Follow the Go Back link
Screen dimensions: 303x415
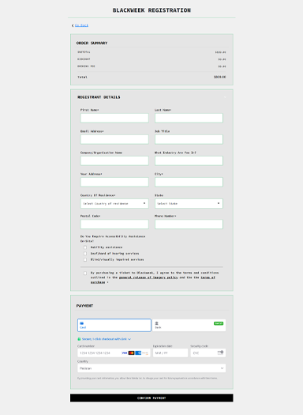tap(81, 25)
